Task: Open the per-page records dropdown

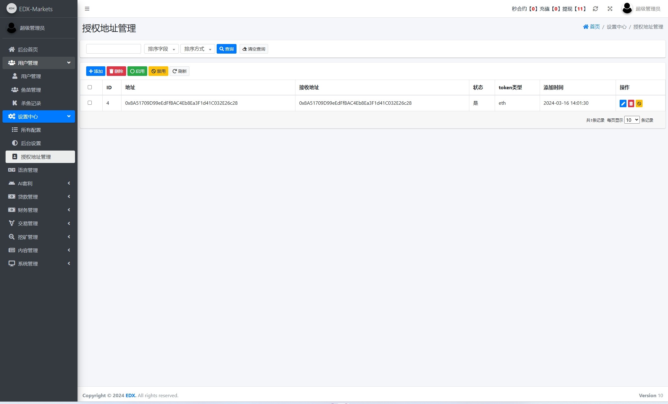Action: (x=631, y=120)
